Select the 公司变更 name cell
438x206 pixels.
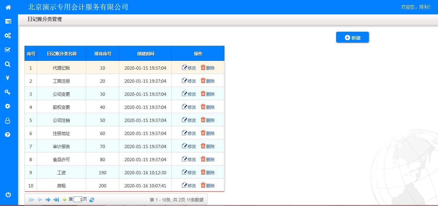click(x=61, y=94)
